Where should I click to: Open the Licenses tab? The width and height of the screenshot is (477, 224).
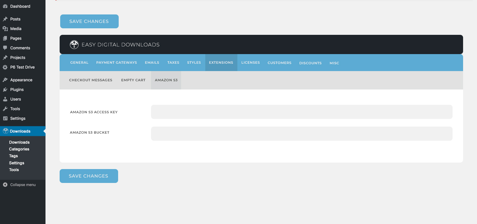click(250, 63)
